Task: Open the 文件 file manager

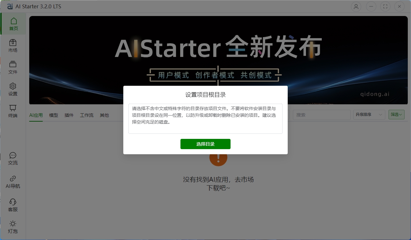Action: pos(13,67)
